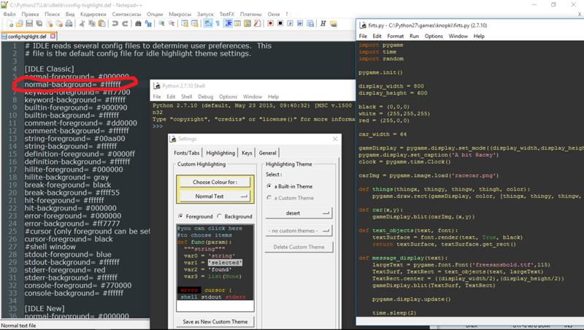The height and width of the screenshot is (330, 584).
Task: Click the Python Shell prompt line >>>
Action: 158,126
